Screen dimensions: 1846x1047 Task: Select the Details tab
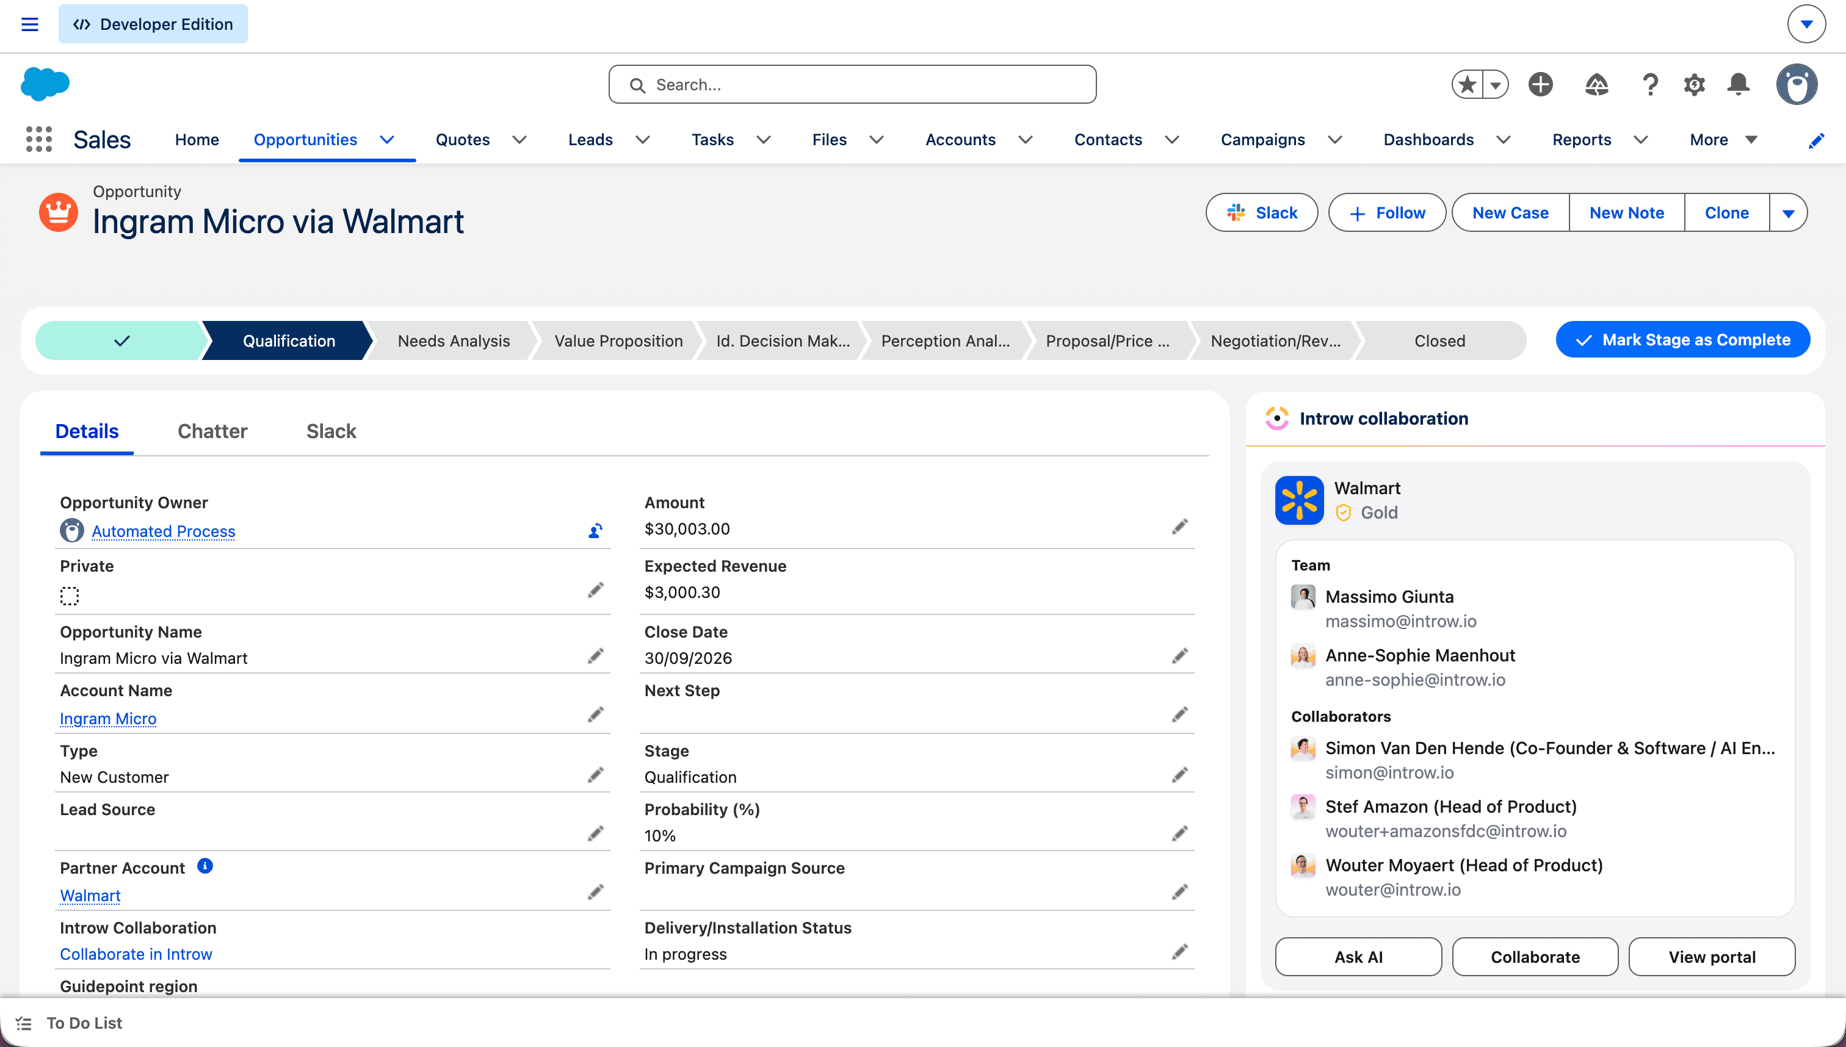pyautogui.click(x=87, y=431)
